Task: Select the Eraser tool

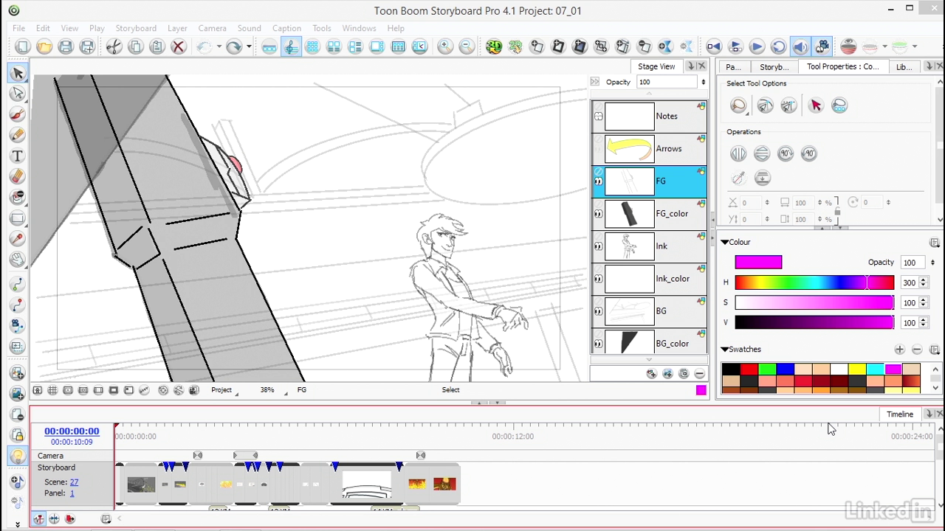Action: click(x=18, y=176)
